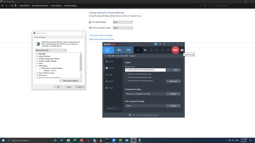This screenshot has width=255, height=143.
Task: Click the Search Control Panel field
Action: point(230,6)
